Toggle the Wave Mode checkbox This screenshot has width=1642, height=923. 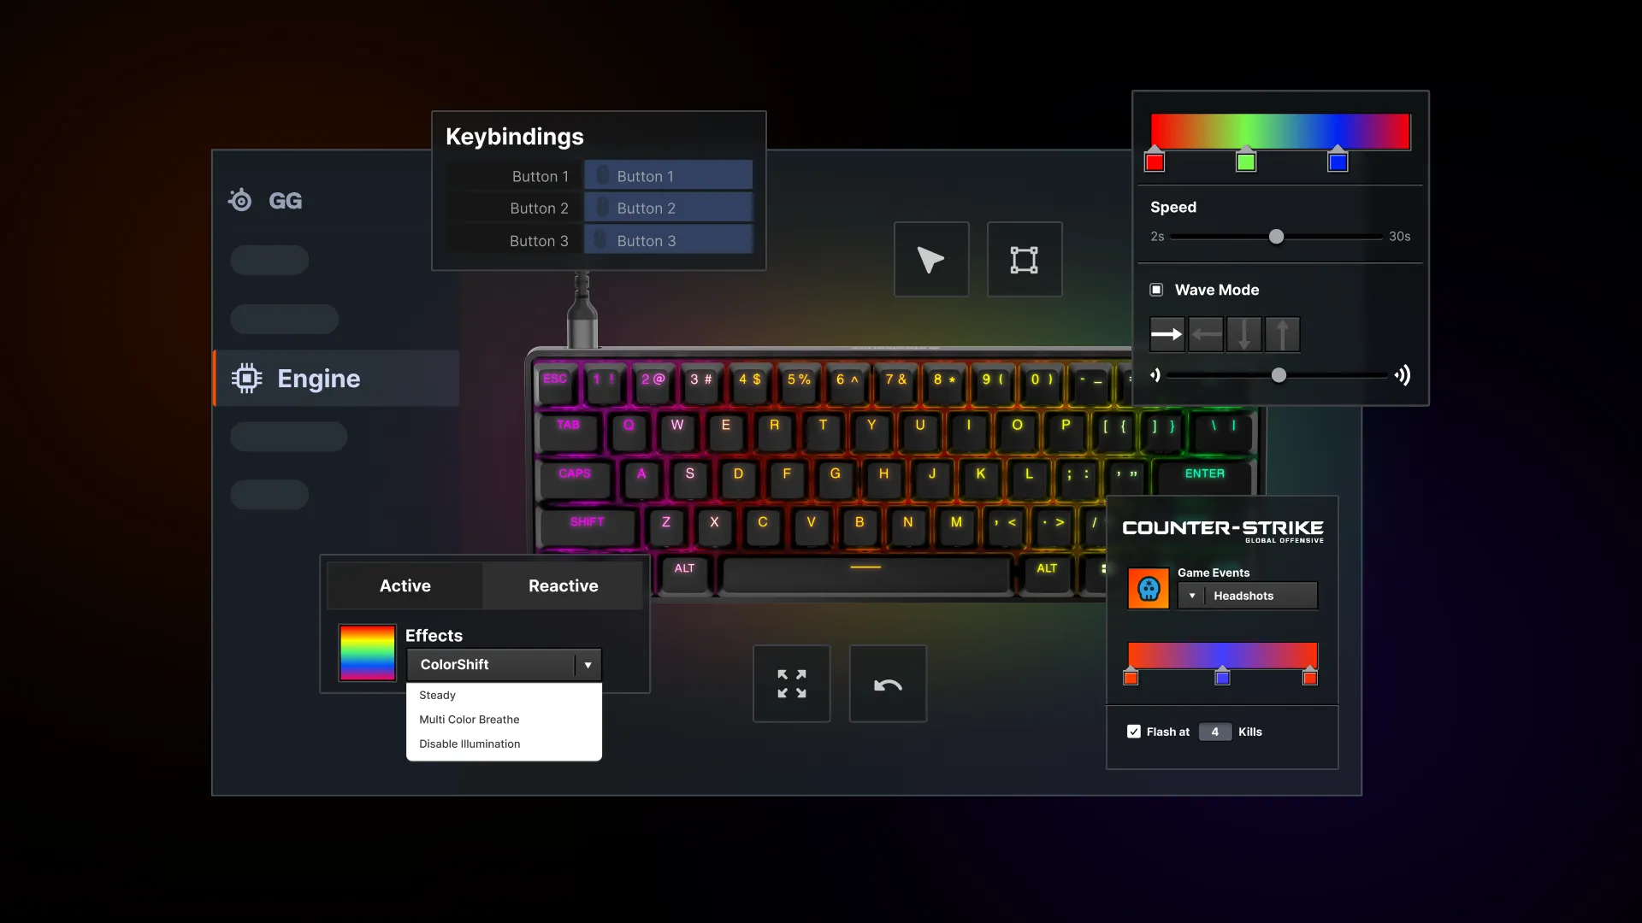pos(1156,290)
